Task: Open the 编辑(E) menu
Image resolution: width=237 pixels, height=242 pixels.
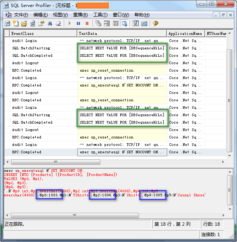Action: [40, 15]
